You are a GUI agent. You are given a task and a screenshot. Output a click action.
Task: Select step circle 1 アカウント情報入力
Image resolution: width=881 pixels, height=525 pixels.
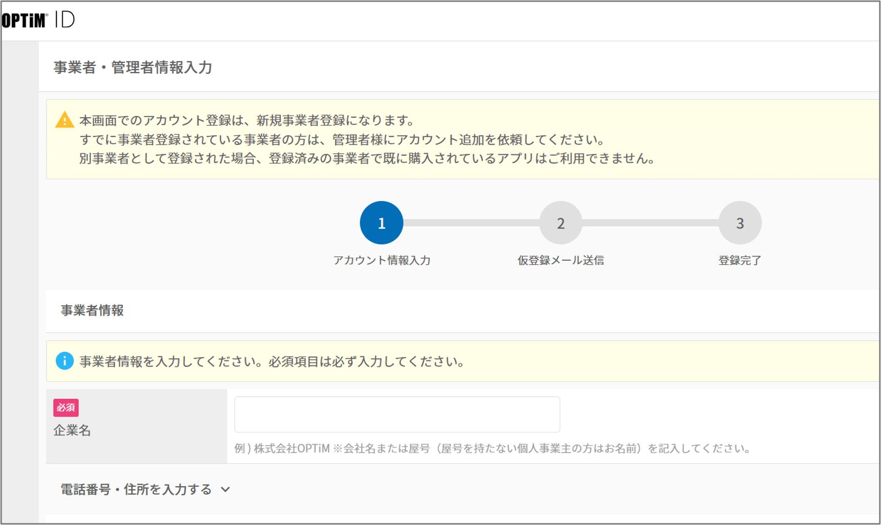pos(381,222)
